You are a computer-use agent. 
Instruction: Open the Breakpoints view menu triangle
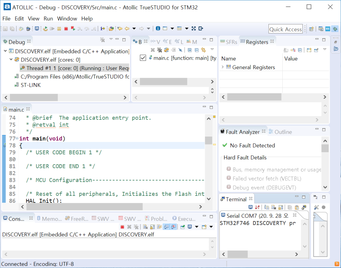[212, 50]
